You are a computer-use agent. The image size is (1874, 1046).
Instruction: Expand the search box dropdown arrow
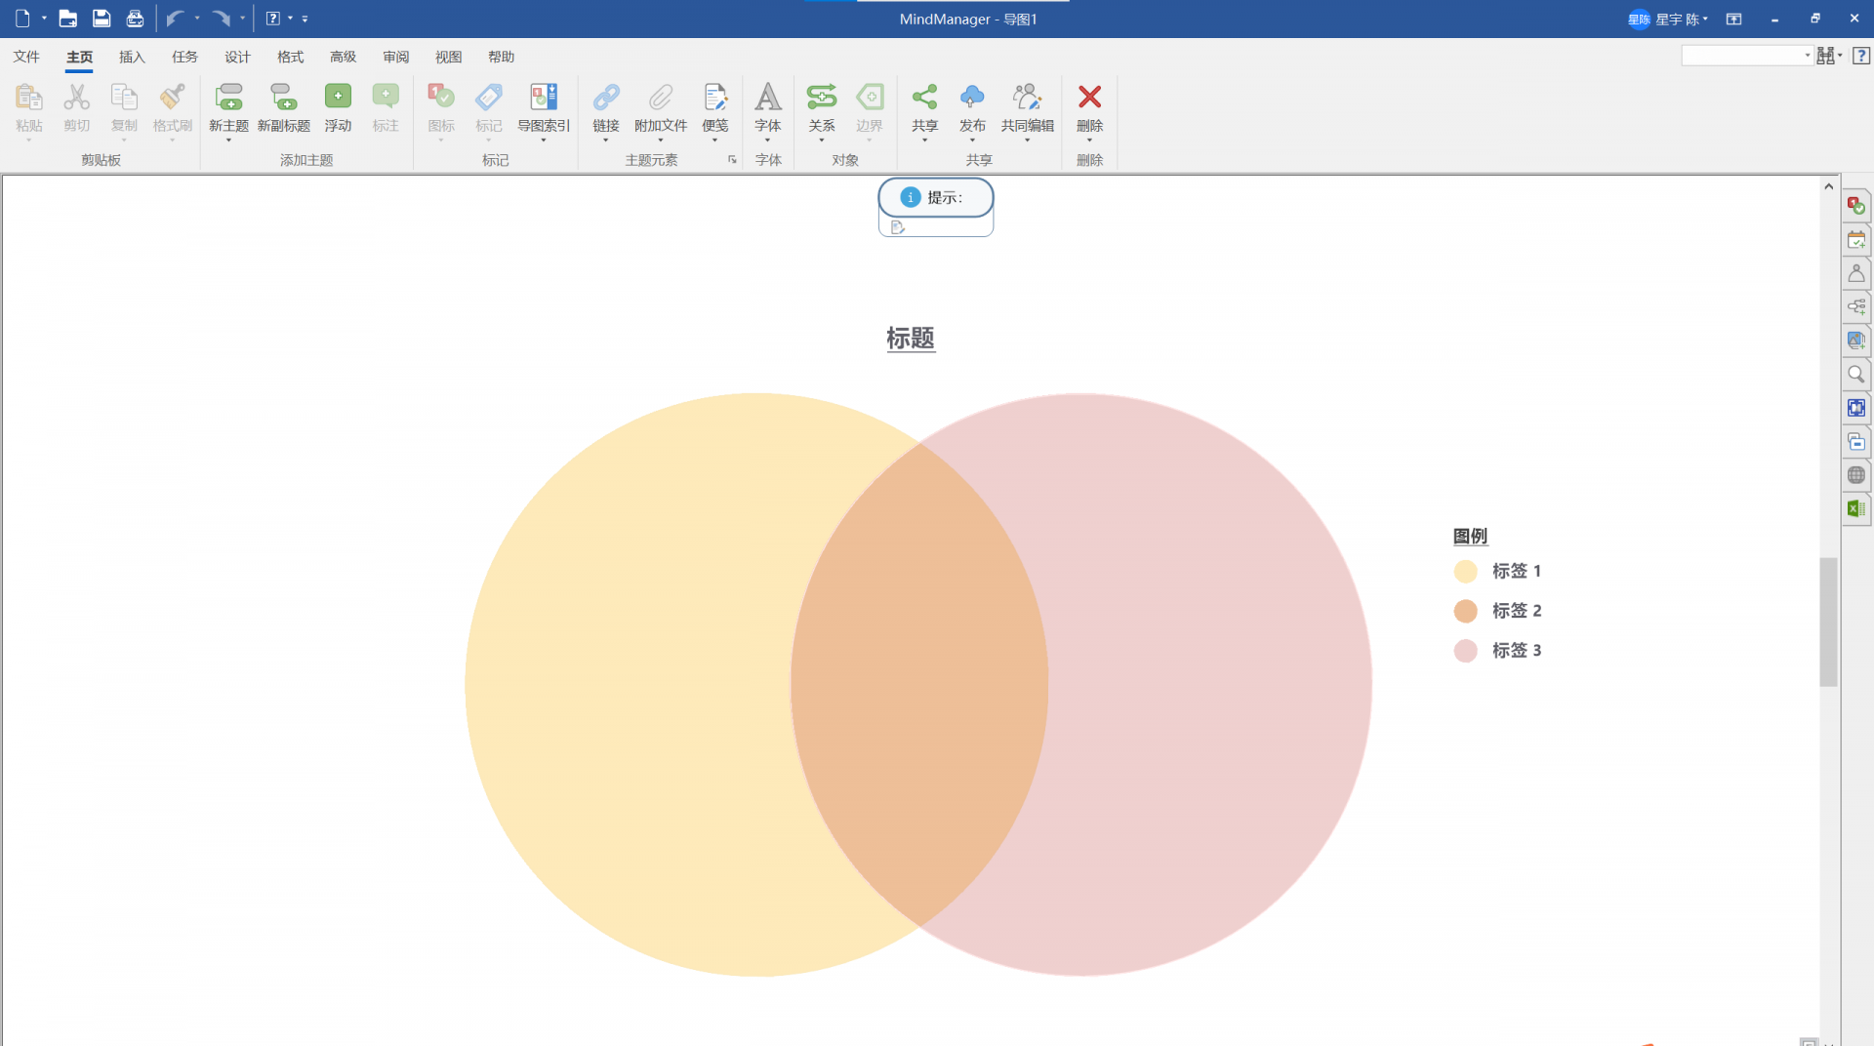click(1808, 56)
